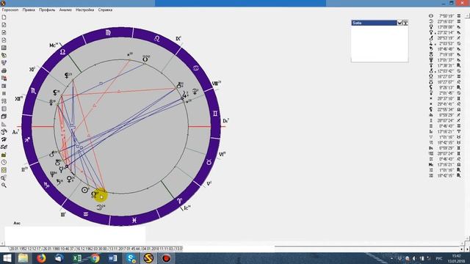Screen dimensions: 470x264
Task: Click the Aquarius sign on zodiac ring
Action: 85,214
